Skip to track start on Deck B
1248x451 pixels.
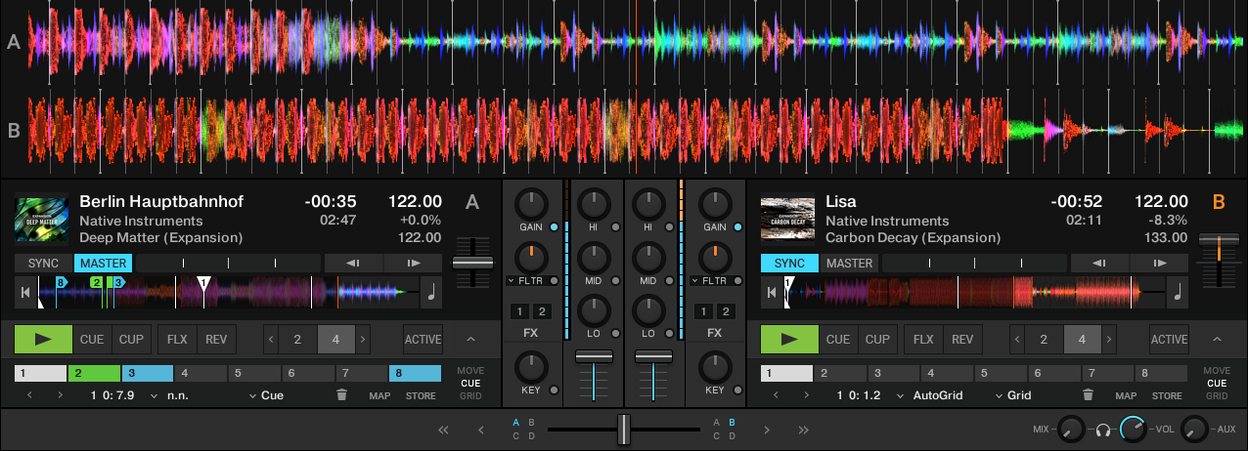pyautogui.click(x=773, y=291)
